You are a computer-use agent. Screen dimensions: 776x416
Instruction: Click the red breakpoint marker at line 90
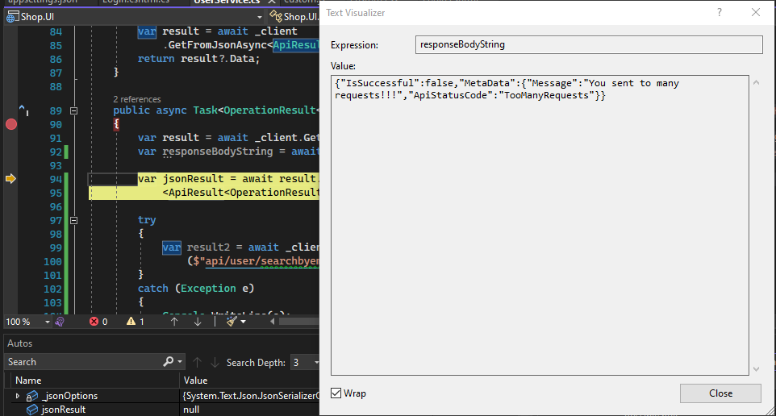tap(11, 124)
